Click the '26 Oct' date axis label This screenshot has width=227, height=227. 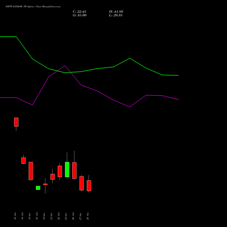(73, 216)
